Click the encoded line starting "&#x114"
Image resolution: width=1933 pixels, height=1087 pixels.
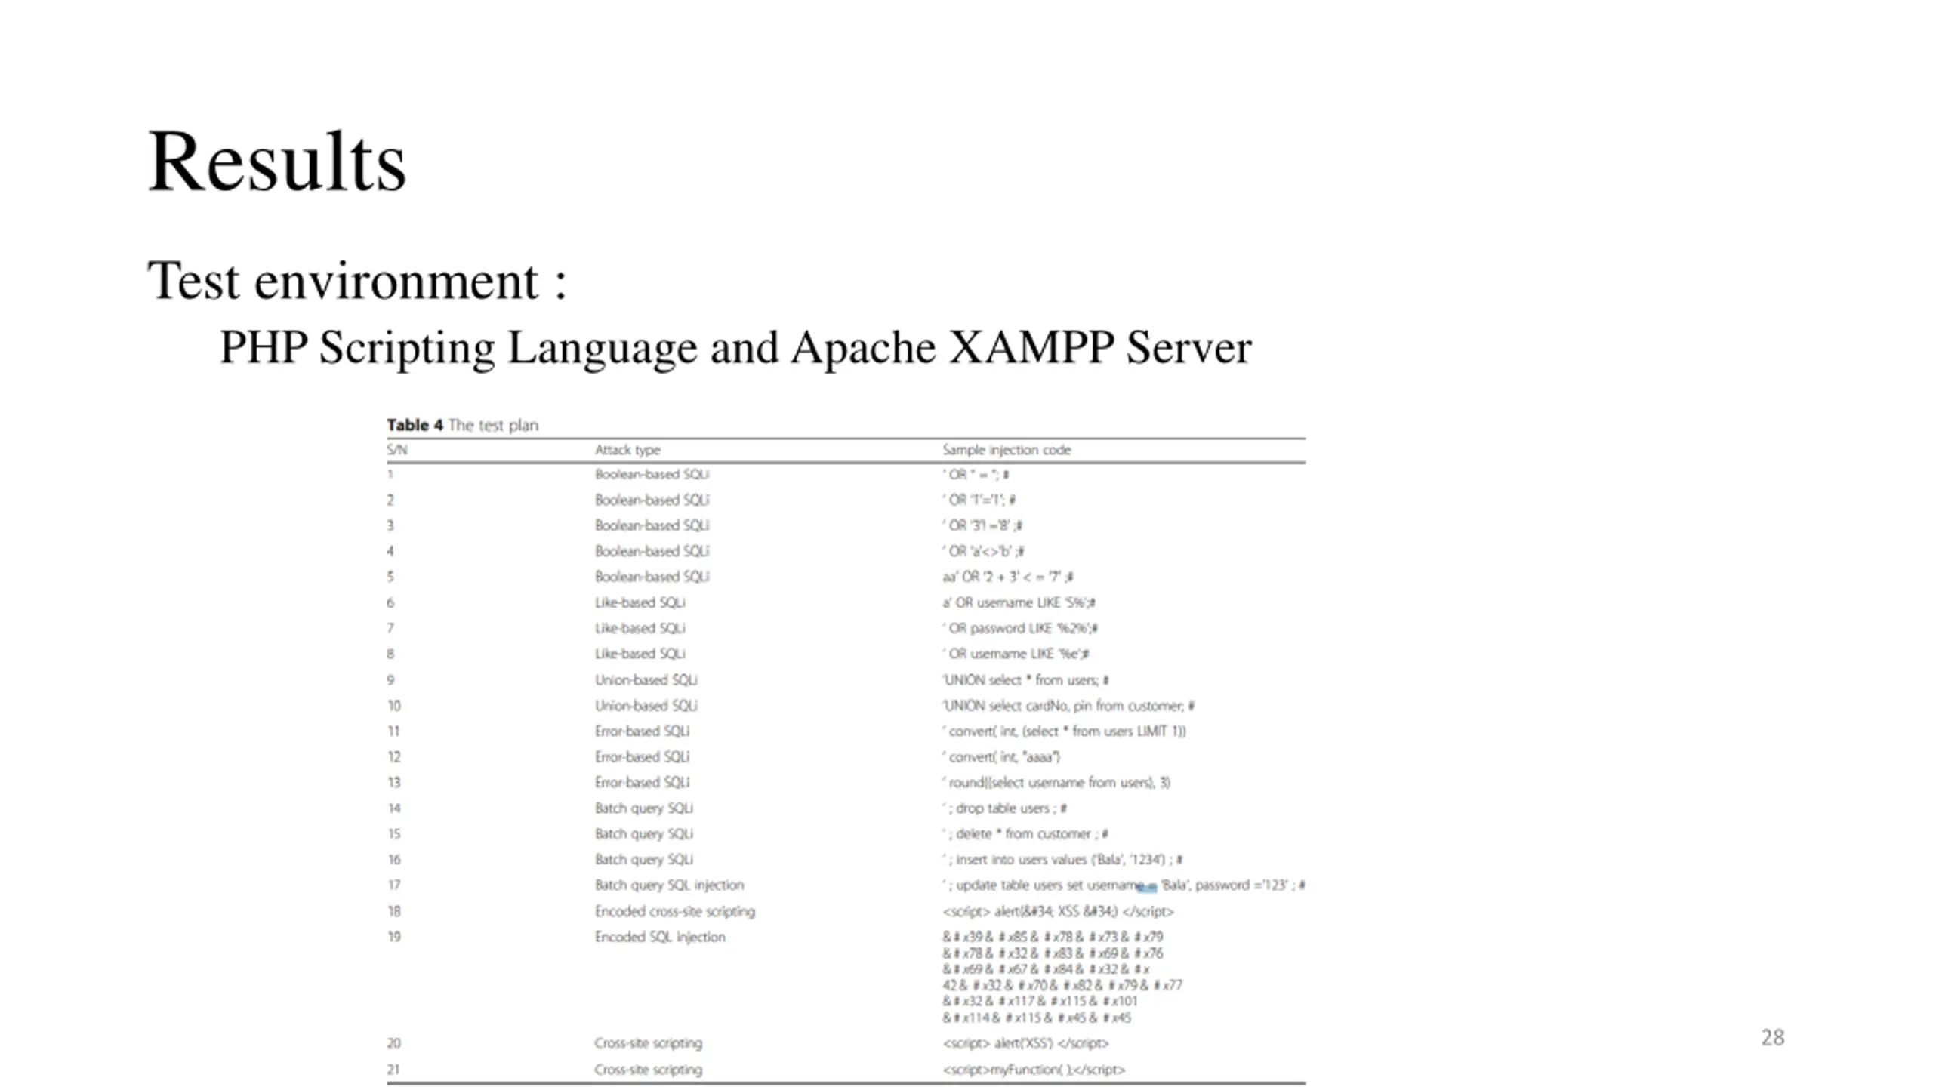click(x=1037, y=1018)
